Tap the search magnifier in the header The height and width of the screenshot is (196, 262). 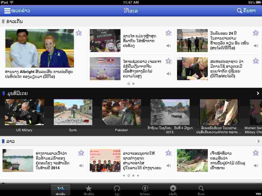(x=239, y=11)
